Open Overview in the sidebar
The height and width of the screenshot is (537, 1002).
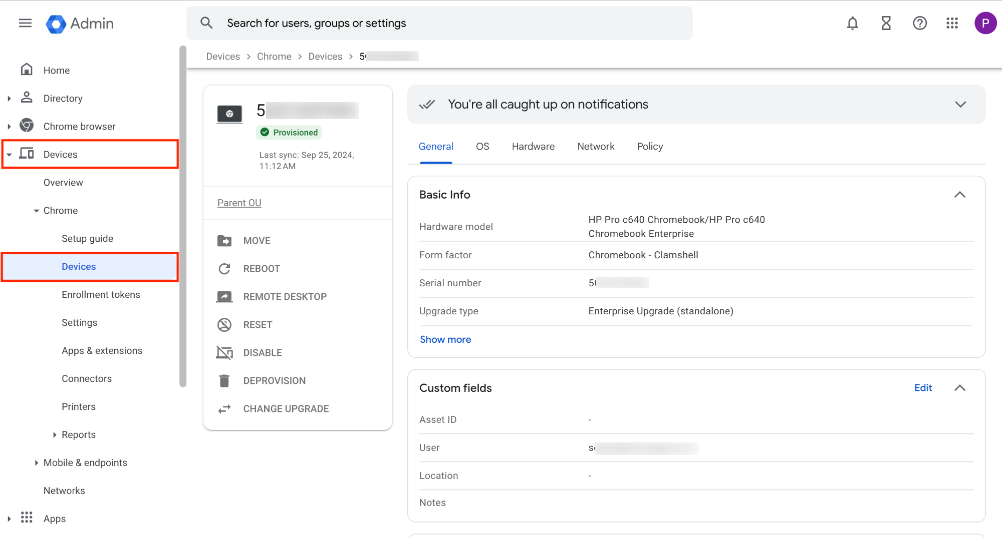(63, 182)
